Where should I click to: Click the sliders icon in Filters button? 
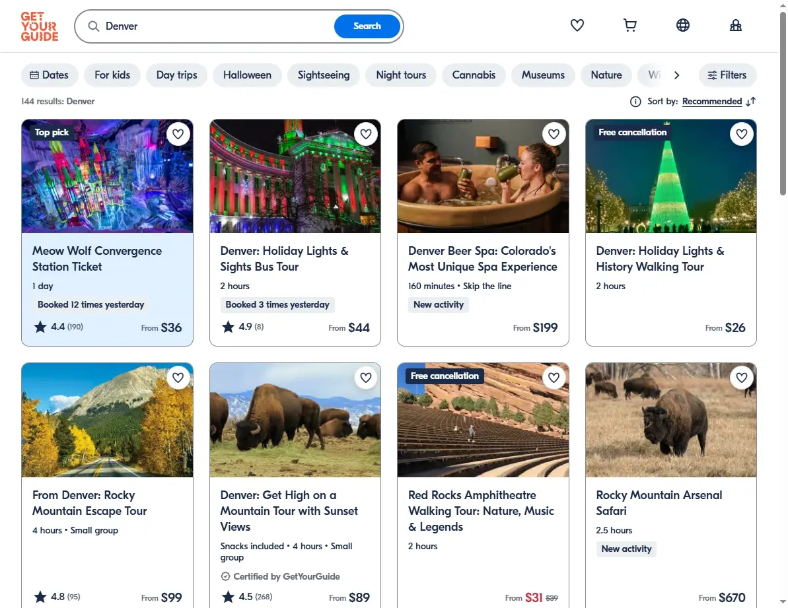(712, 75)
